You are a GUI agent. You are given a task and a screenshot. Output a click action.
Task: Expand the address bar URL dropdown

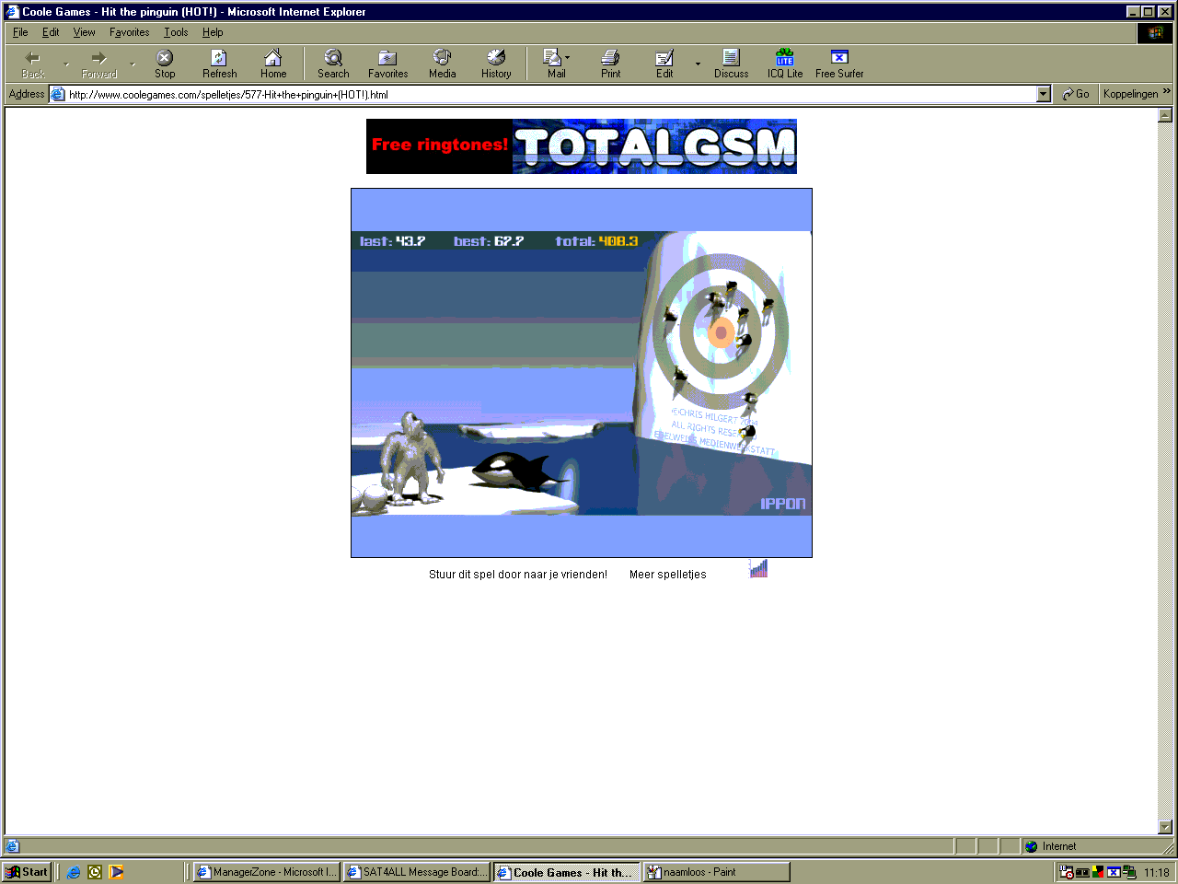[x=1043, y=94]
